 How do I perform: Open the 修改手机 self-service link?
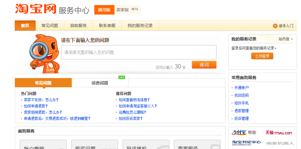click(241, 103)
